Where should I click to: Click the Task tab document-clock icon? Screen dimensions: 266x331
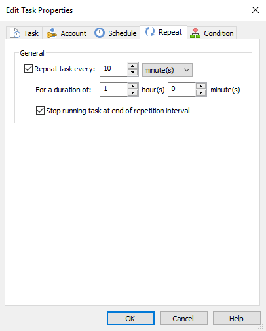(15, 33)
